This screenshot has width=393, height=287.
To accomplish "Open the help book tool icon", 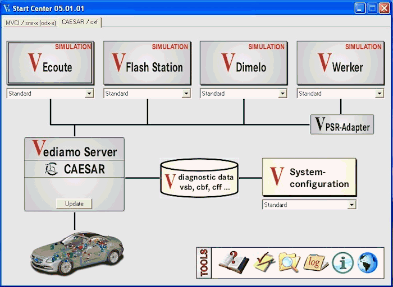I will click(x=234, y=263).
